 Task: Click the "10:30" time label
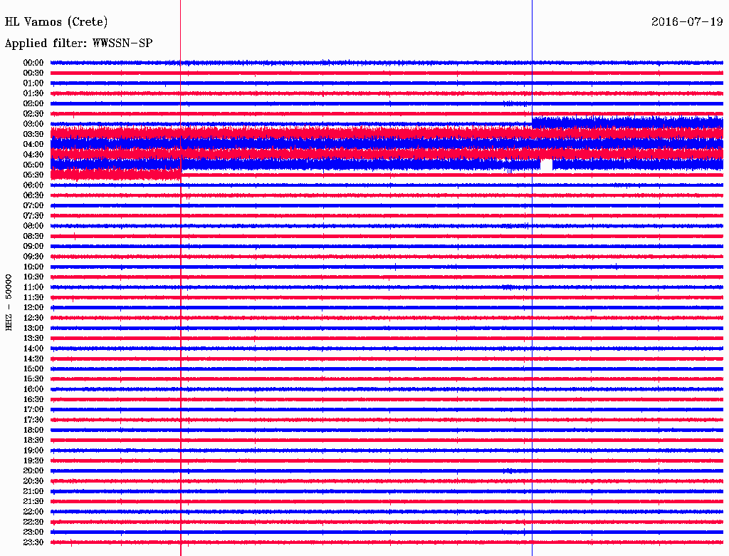(33, 277)
